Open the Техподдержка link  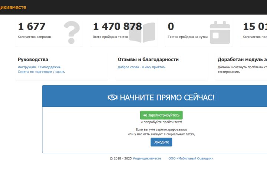49,67
